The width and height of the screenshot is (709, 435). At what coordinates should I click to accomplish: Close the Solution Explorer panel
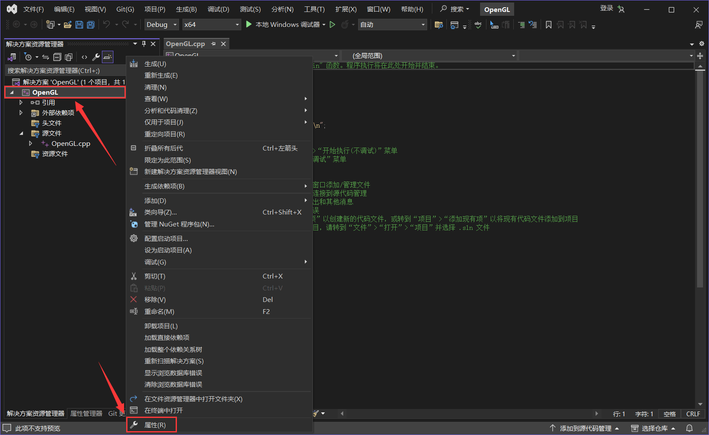coord(153,43)
